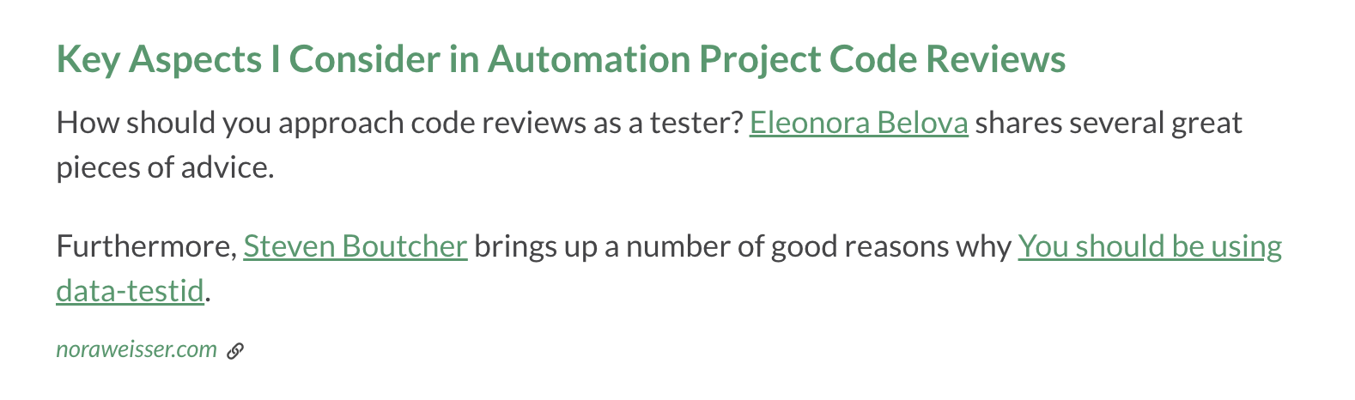Image resolution: width=1355 pixels, height=400 pixels.
Task: Click the 'data-testid' link text
Action: point(131,291)
